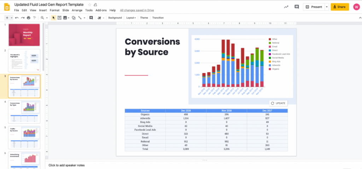Open new slide dropdown arrow beside plus
The image size is (362, 169).
point(12,18)
